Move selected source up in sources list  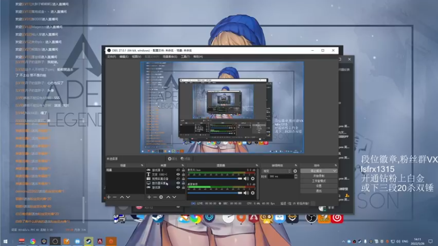(x=168, y=197)
